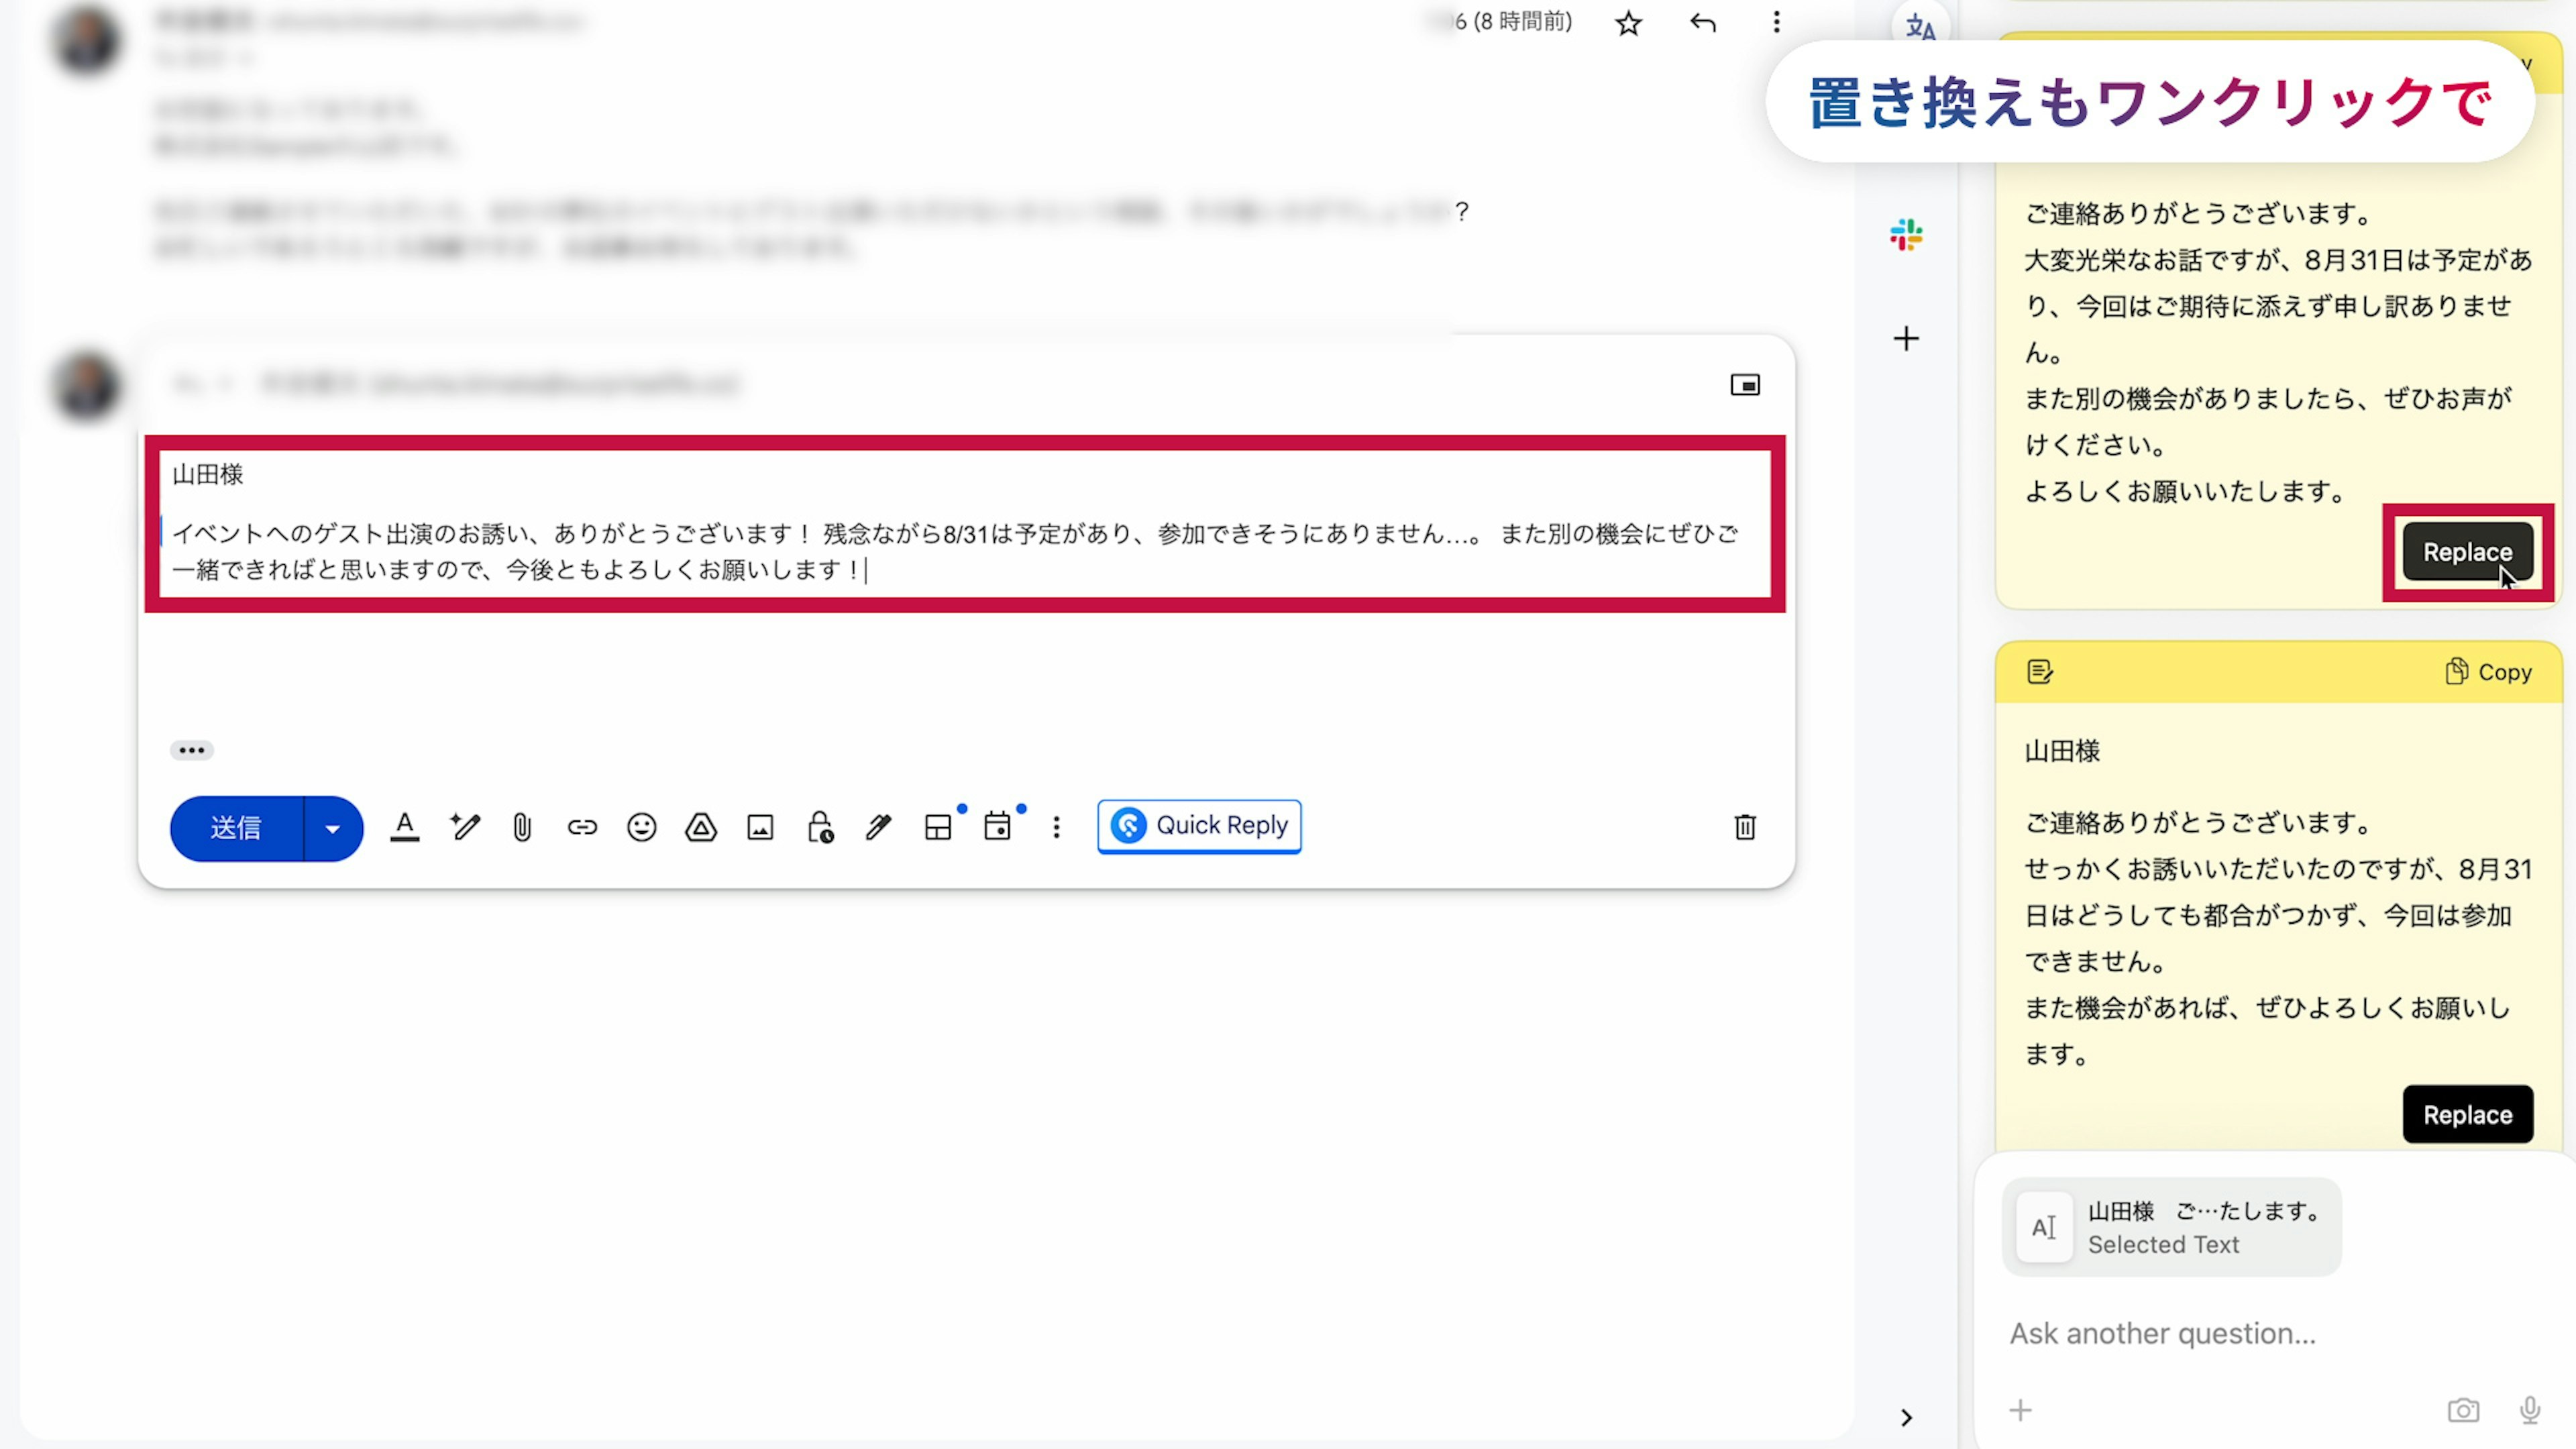This screenshot has height=1449, width=2576.
Task: Expand trimmed content three-dot button
Action: coord(191,750)
